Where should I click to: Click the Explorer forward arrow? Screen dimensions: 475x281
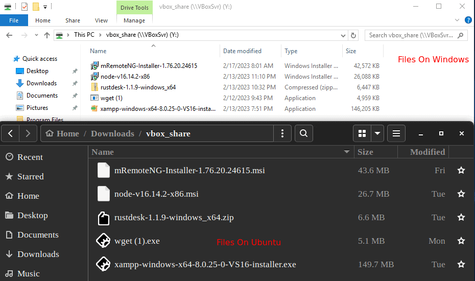click(x=24, y=35)
